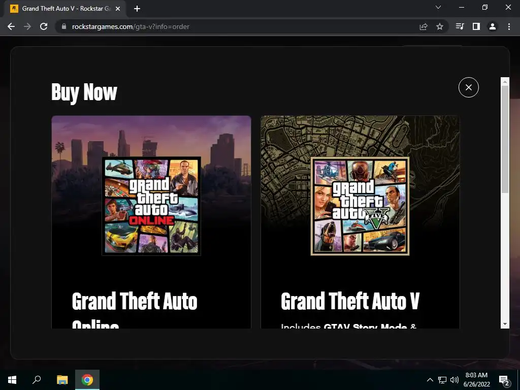520x390 pixels.
Task: Open Windows taskbar search
Action: 37,380
